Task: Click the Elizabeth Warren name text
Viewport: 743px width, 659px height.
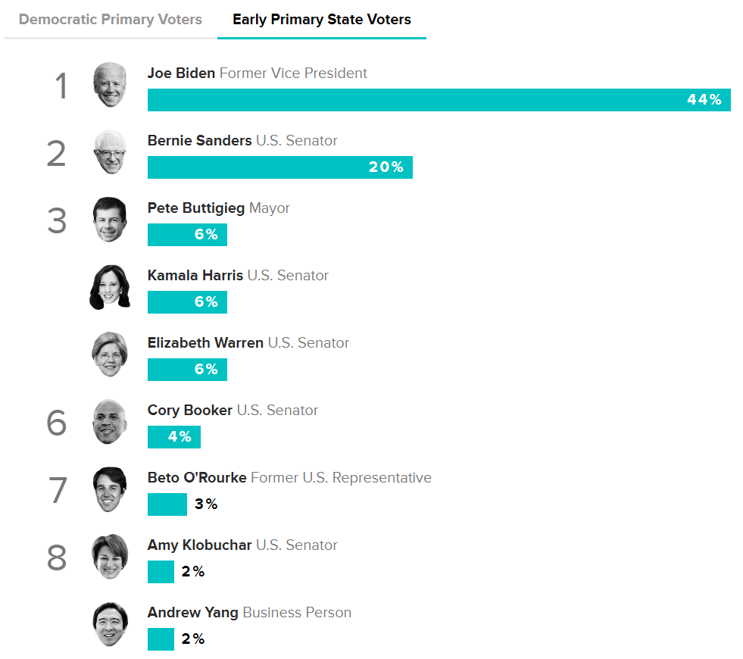Action: 205,343
